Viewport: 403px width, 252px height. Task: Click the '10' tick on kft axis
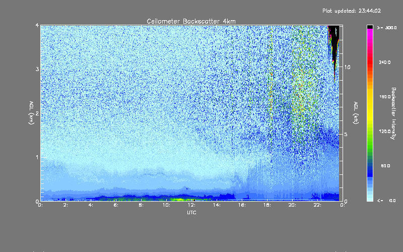point(347,67)
